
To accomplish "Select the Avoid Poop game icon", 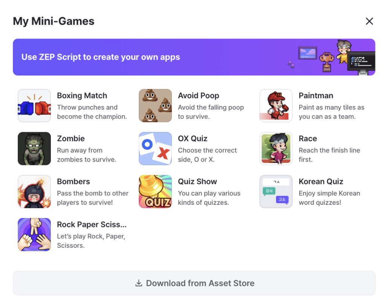I will point(155,105).
